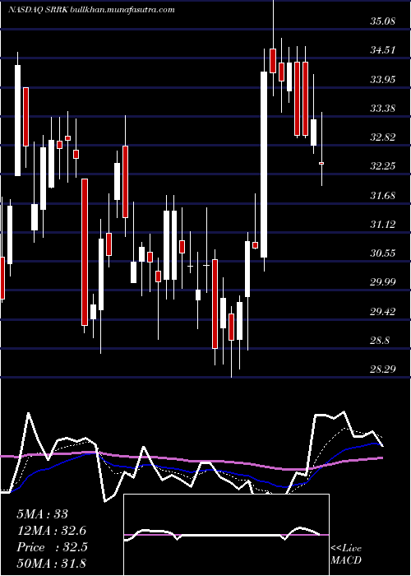Click the 12MA : 32.6 readout
The width and height of the screenshot is (411, 576).
52,530
